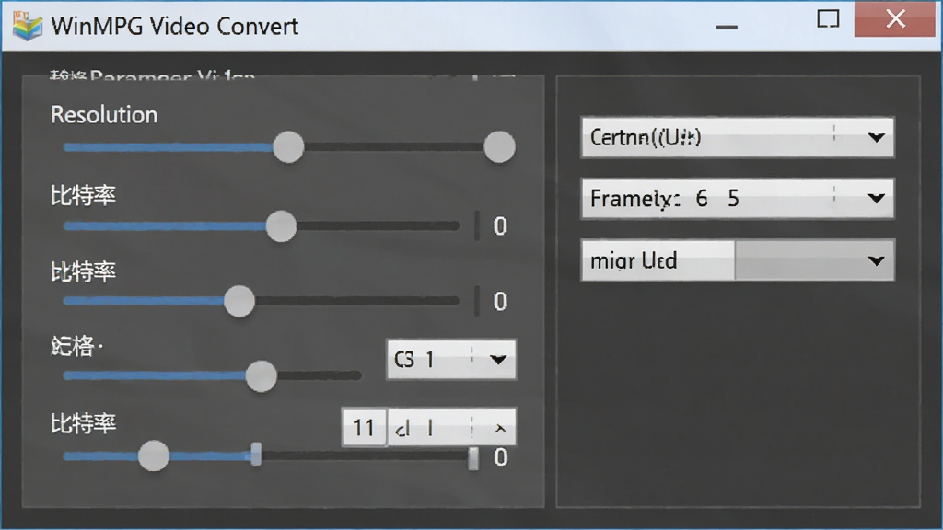Minimize the WinMPG Video Convert window
The width and height of the screenshot is (943, 530).
[727, 27]
